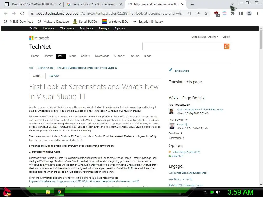The height and width of the screenshot is (197, 263).
Task: Click the Post an article link
Action: [x=181, y=71]
